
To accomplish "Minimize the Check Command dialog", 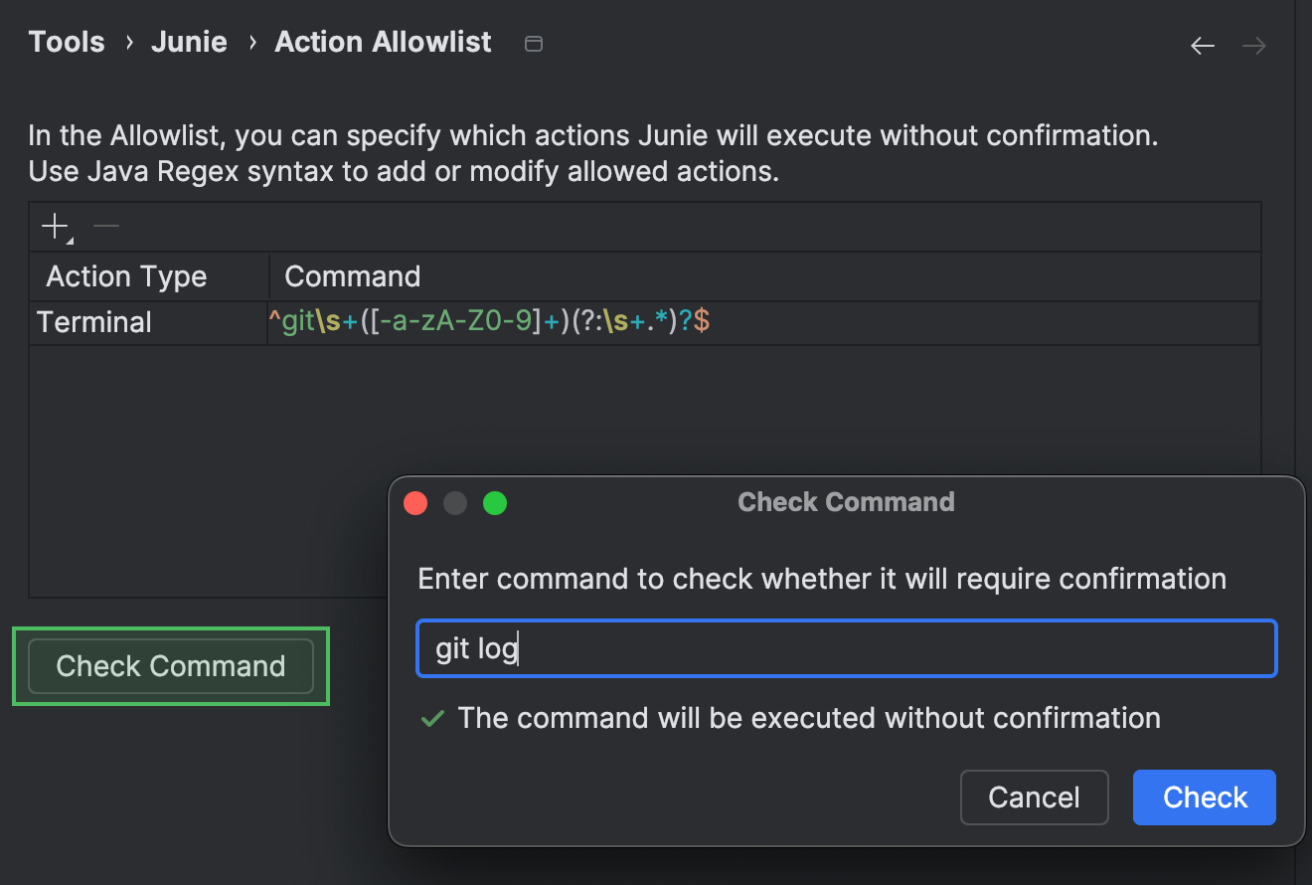I will pyautogui.click(x=455, y=502).
